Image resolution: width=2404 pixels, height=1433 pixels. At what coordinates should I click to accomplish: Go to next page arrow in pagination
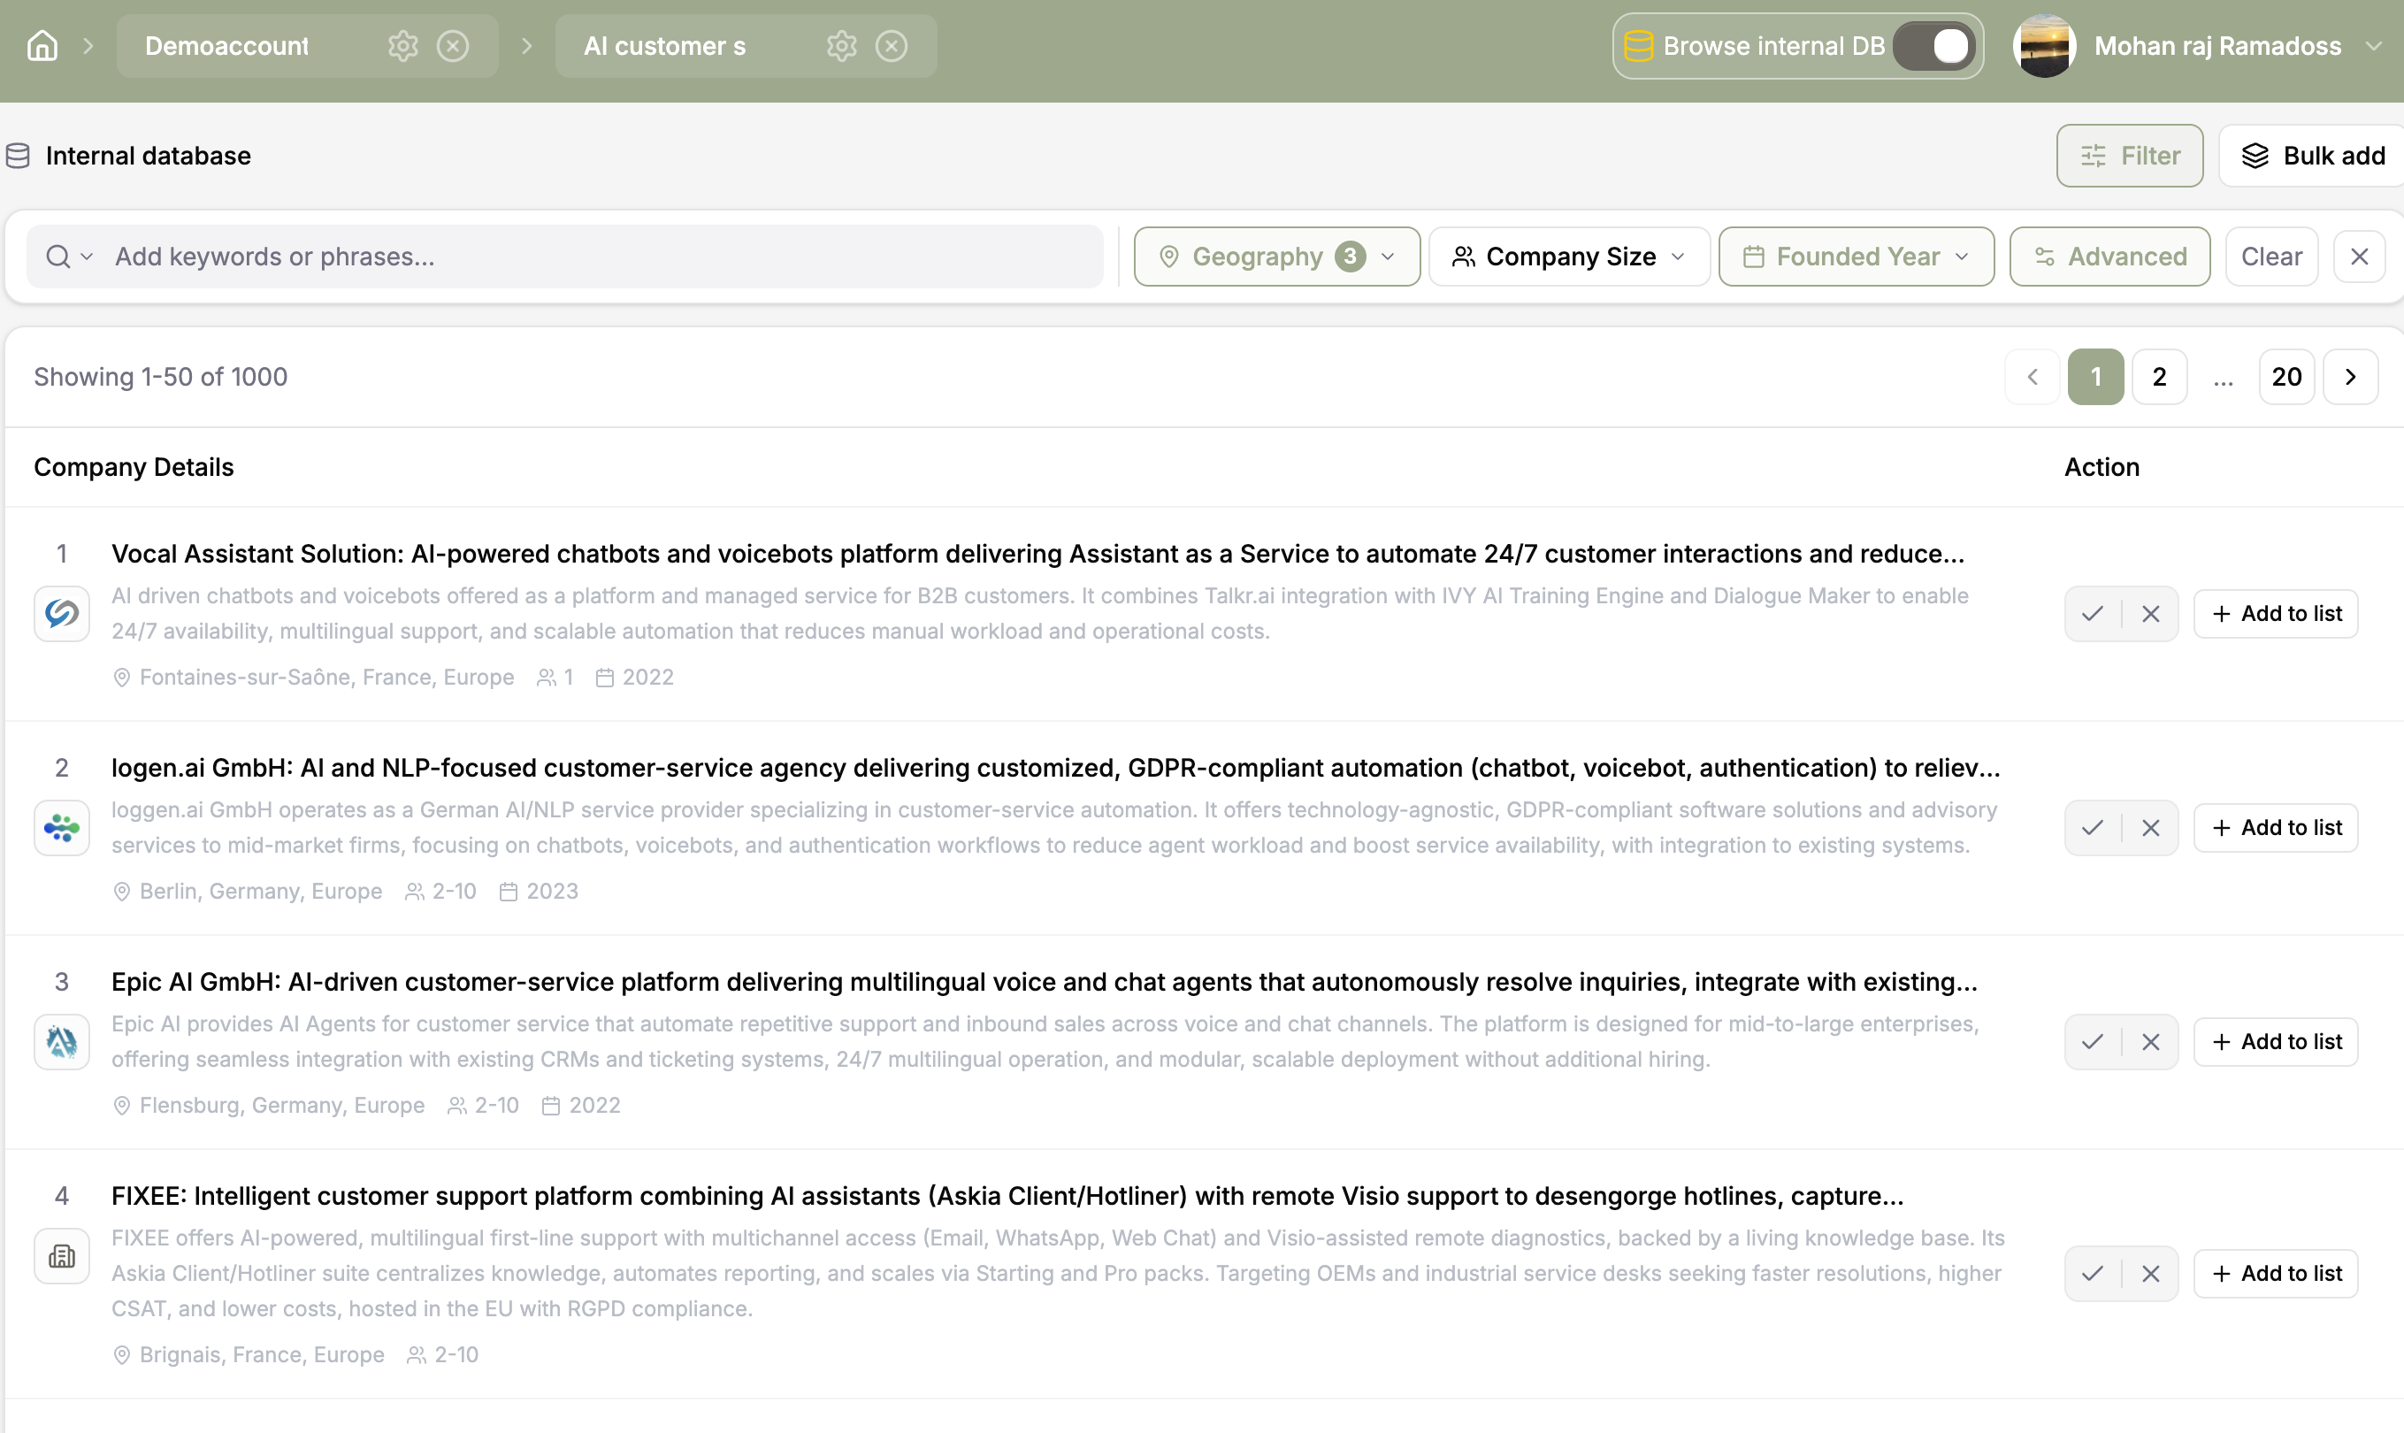pyautogui.click(x=2350, y=377)
